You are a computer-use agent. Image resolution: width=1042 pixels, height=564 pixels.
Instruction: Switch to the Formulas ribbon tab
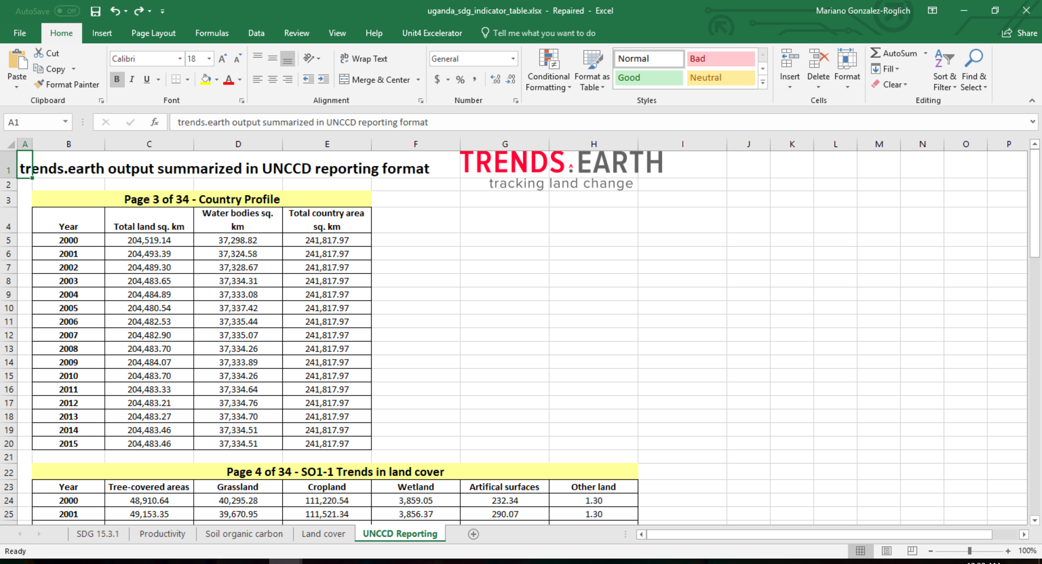(x=212, y=33)
